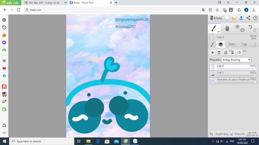Click the zoom out minus icon

243,30
